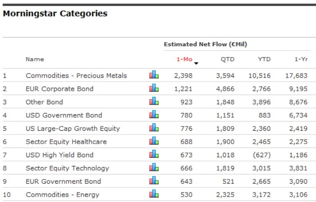Click the Name column header
Screen dimensions: 316x202
(35, 59)
